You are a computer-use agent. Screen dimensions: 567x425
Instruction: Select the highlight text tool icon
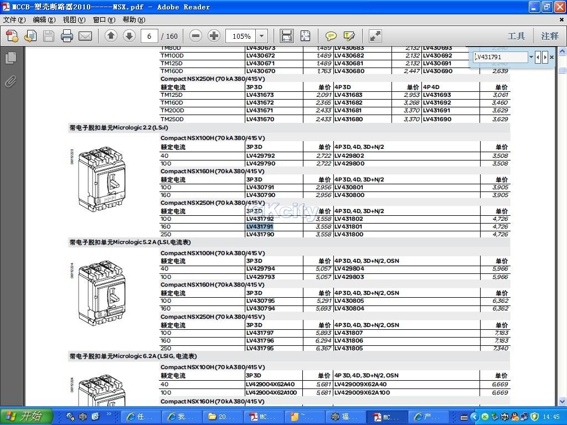(x=349, y=36)
